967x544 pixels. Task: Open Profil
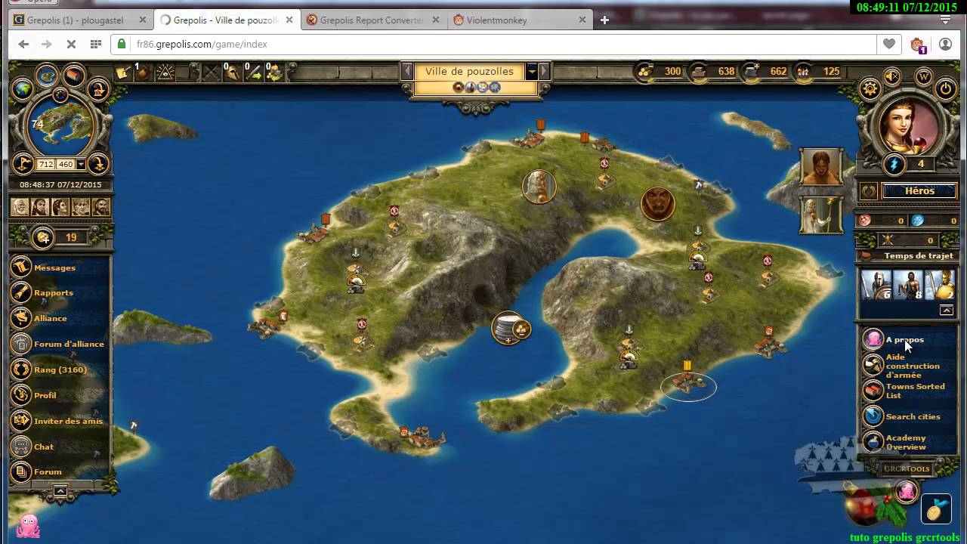point(45,395)
